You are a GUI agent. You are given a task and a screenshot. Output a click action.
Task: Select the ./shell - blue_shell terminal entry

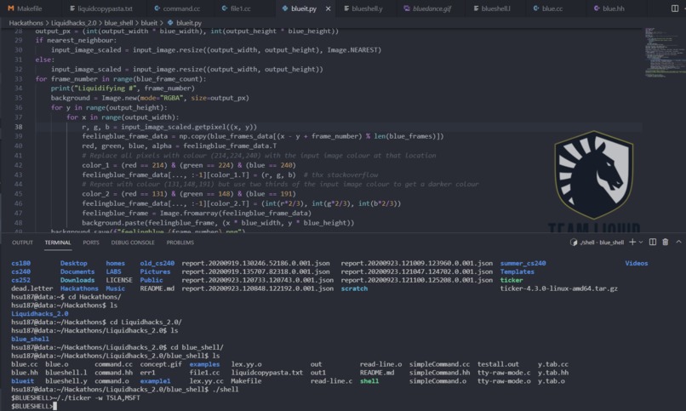coord(597,243)
